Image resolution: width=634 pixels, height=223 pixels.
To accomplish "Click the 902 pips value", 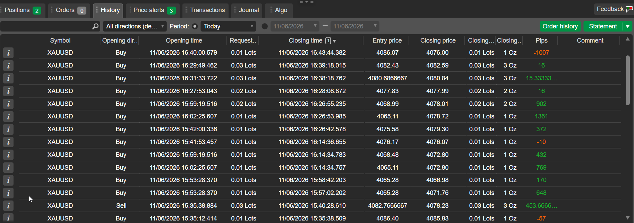I will (541, 104).
